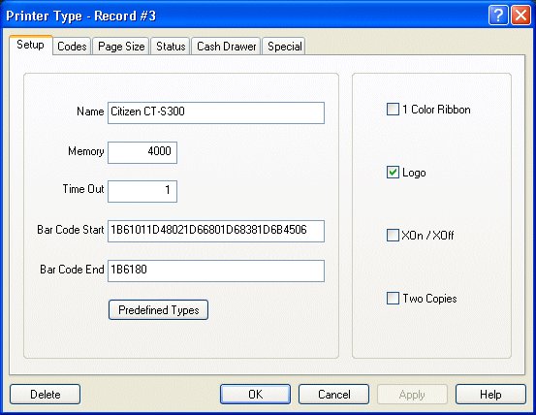This screenshot has width=536, height=415.
Task: Click the Predefined Types button
Action: (158, 309)
